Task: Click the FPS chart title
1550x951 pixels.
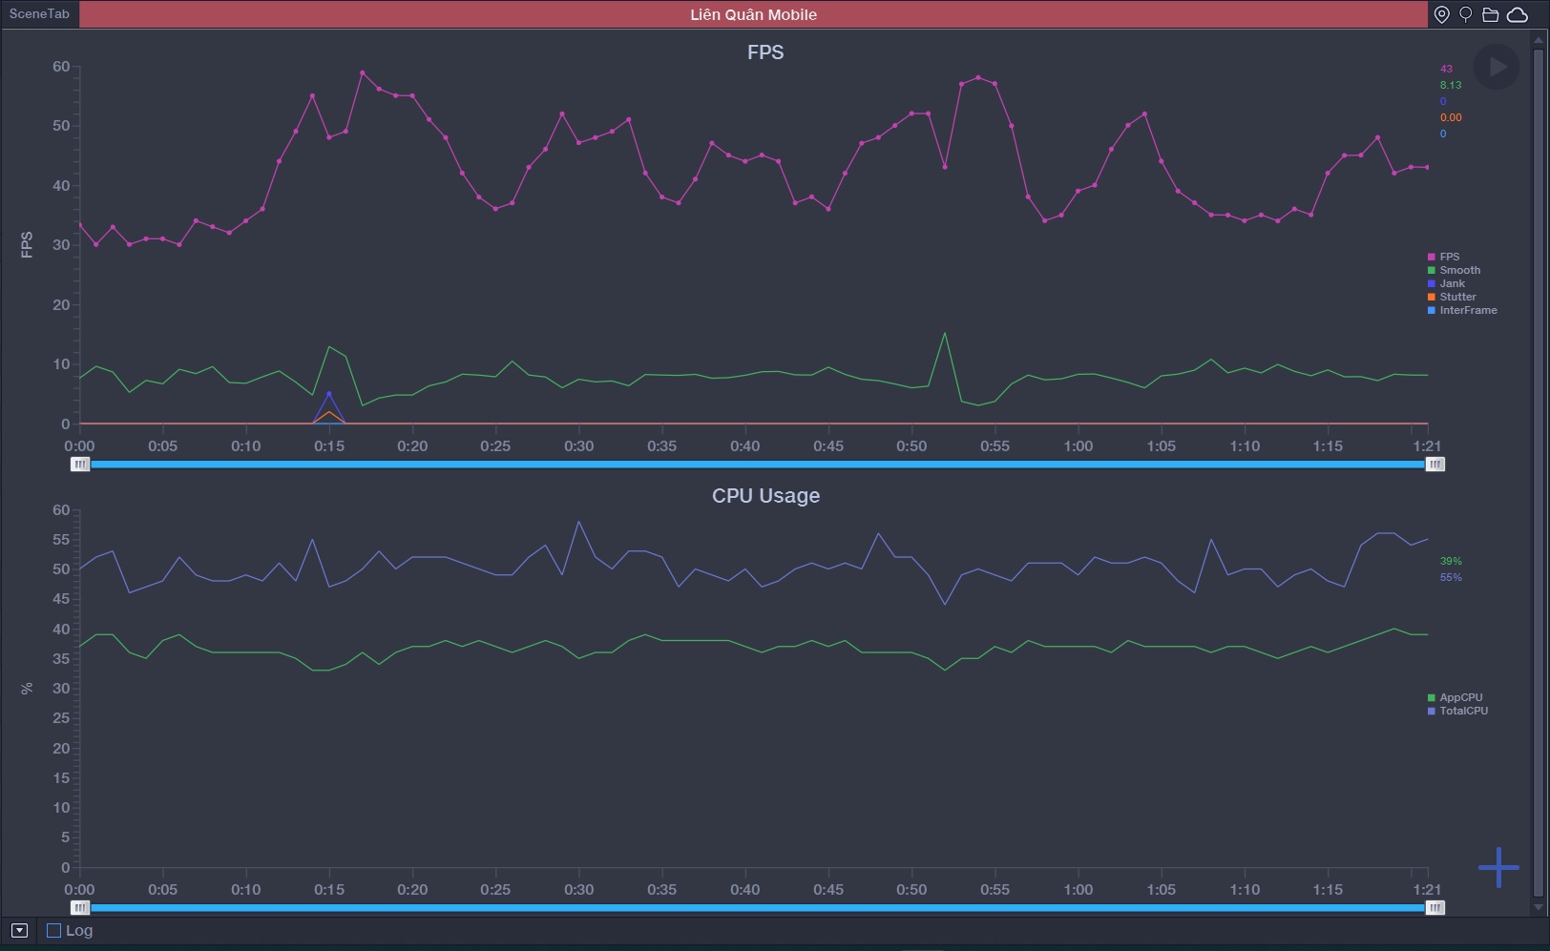Action: (x=765, y=52)
